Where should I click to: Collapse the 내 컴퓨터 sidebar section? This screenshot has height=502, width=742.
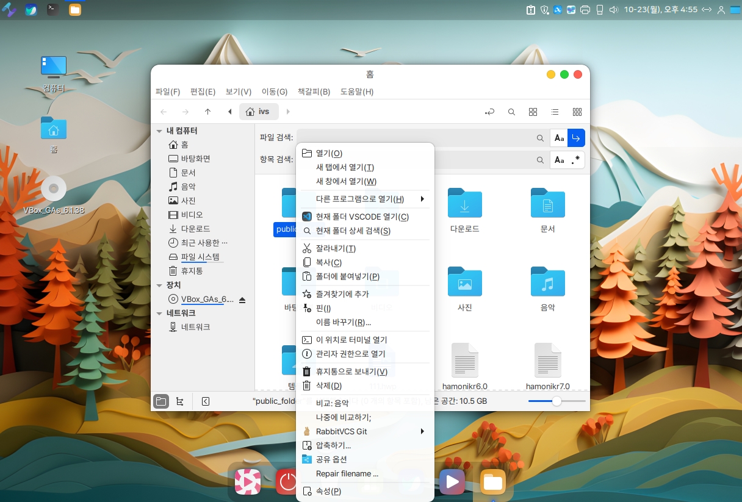(159, 131)
